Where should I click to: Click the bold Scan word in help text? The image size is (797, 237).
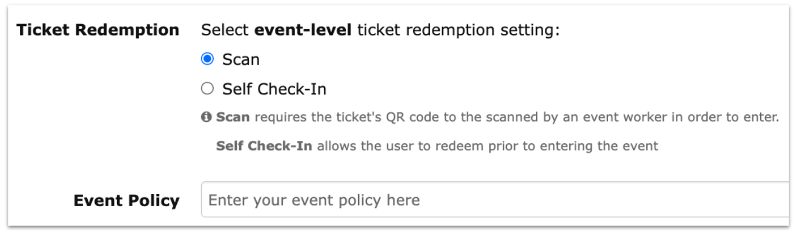[x=233, y=117]
